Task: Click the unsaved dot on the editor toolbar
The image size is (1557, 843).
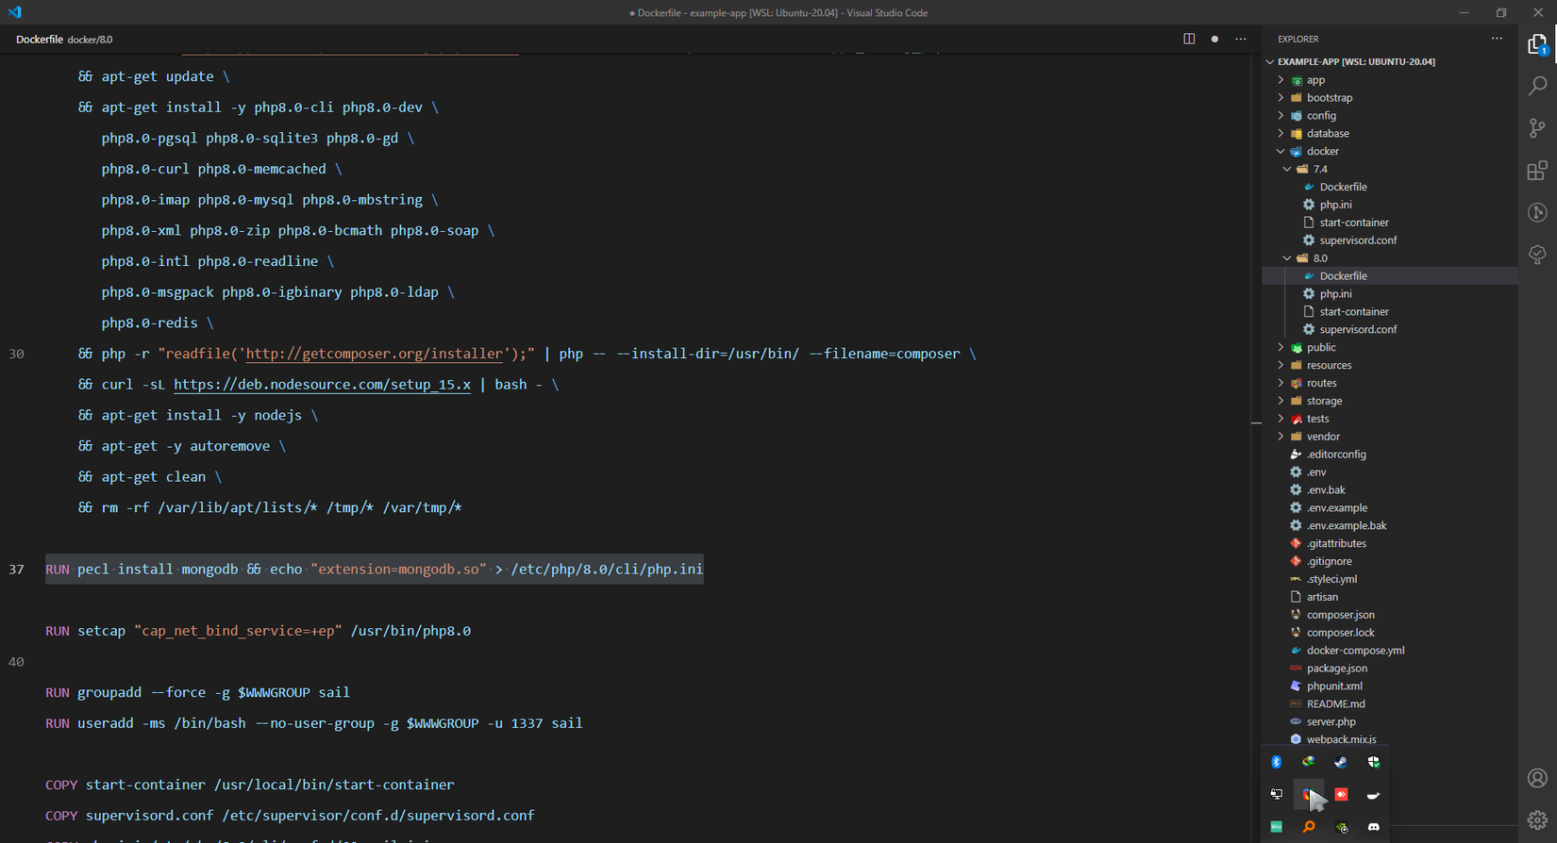Action: tap(1214, 39)
